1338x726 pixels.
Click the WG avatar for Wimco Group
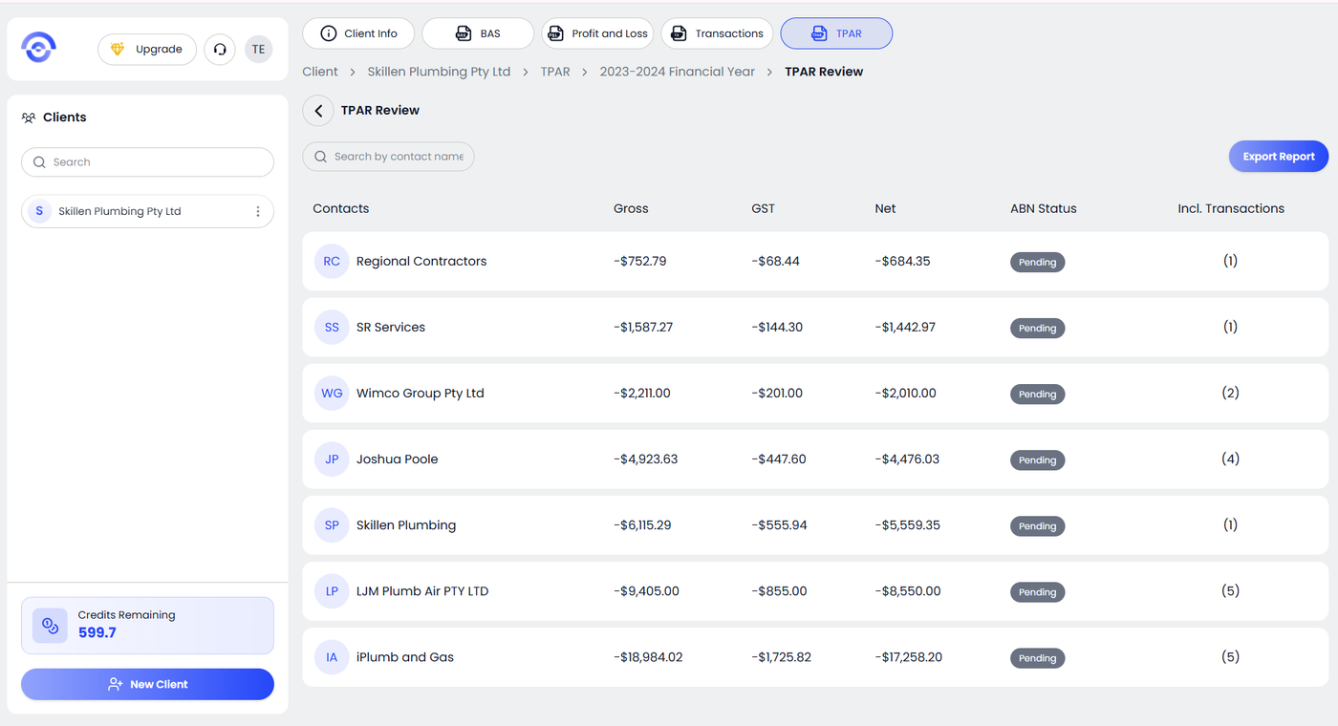332,394
